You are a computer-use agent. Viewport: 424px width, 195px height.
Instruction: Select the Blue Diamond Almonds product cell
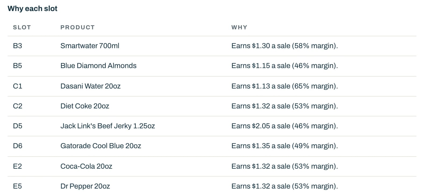[x=98, y=66]
